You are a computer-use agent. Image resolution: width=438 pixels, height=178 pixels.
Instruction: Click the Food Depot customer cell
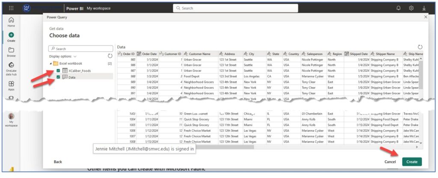click(201, 76)
